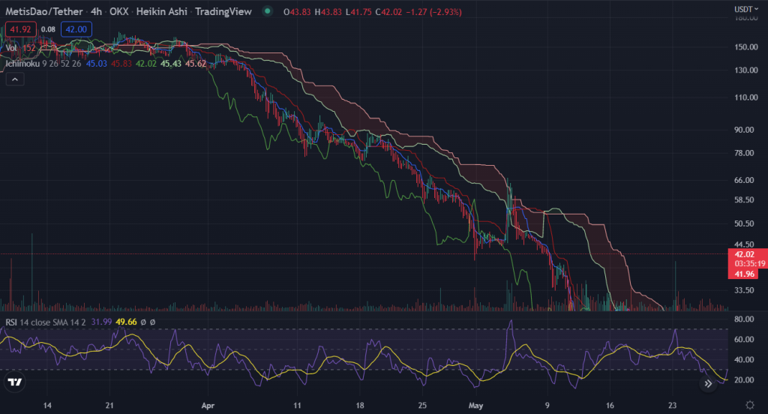Viewport: 768px width, 414px height.
Task: Click the Apr date on time axis
Action: [208, 406]
